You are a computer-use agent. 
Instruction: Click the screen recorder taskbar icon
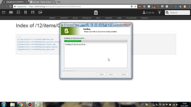(30, 104)
